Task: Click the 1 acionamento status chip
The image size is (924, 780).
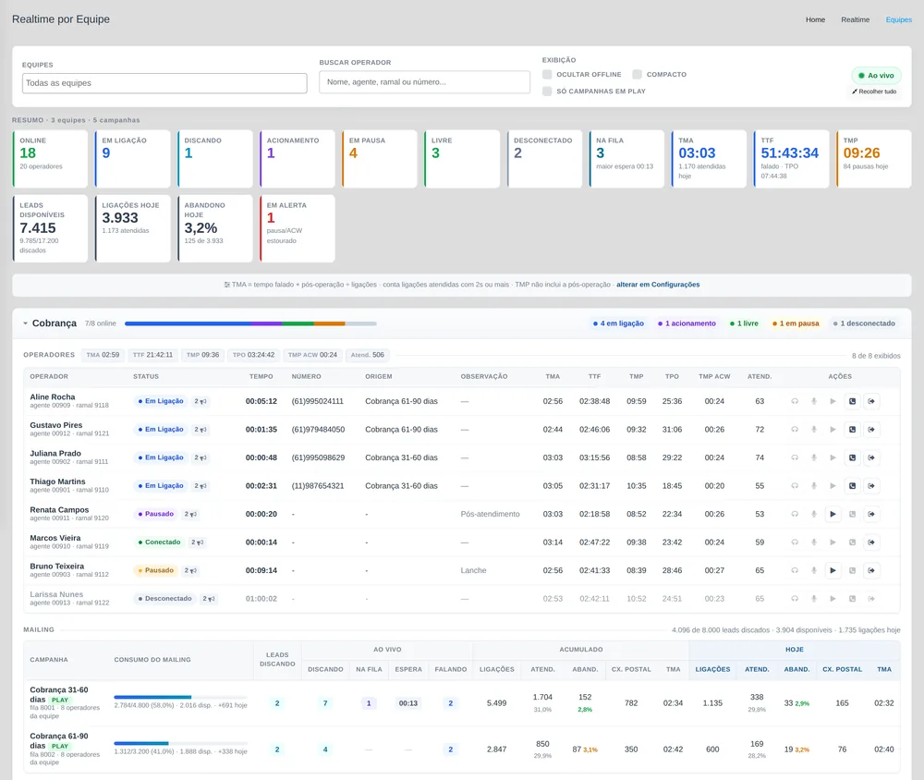Action: pyautogui.click(x=687, y=323)
